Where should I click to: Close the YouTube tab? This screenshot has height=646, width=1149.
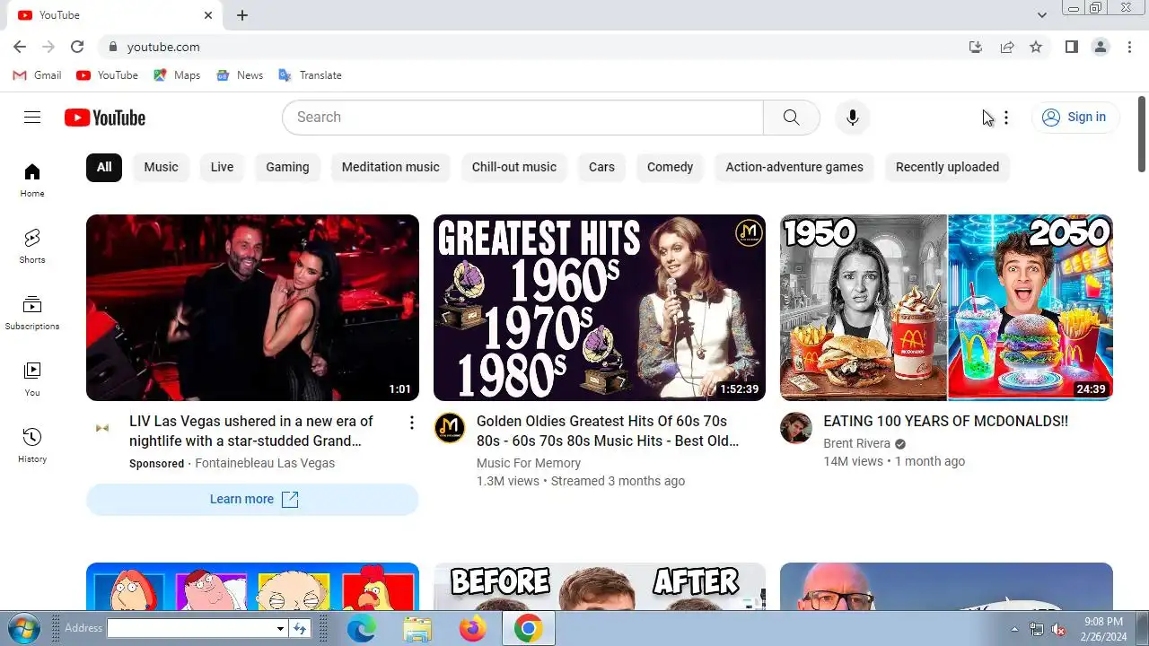[208, 15]
